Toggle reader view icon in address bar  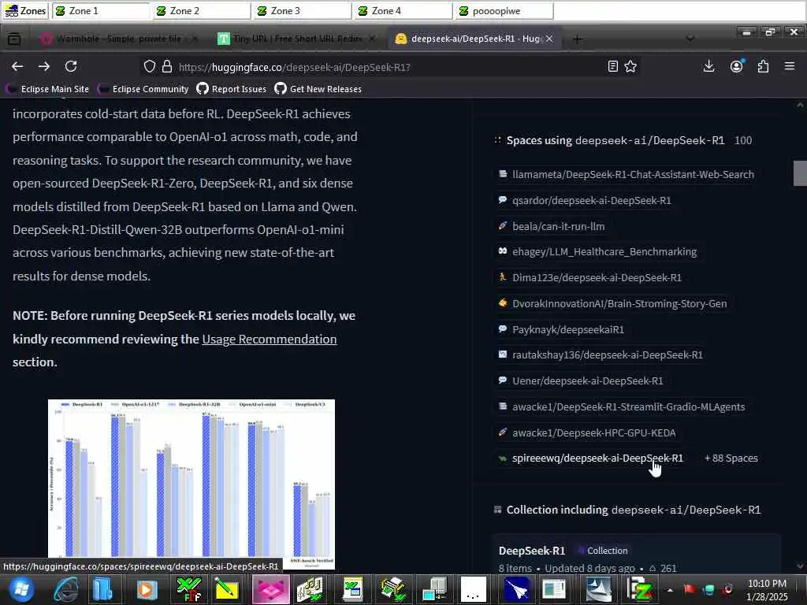point(612,66)
